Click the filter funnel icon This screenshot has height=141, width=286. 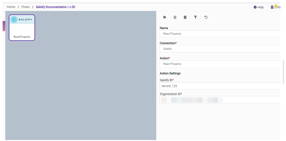195,17
